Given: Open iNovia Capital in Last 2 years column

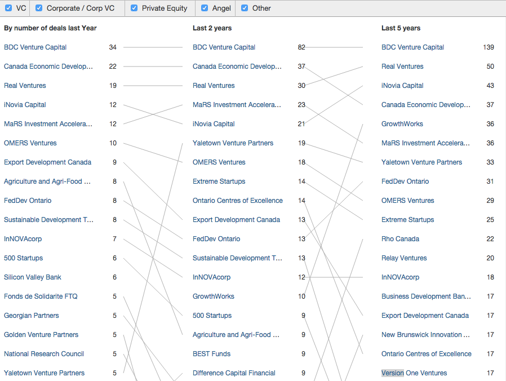Looking at the screenshot, I should (x=214, y=124).
